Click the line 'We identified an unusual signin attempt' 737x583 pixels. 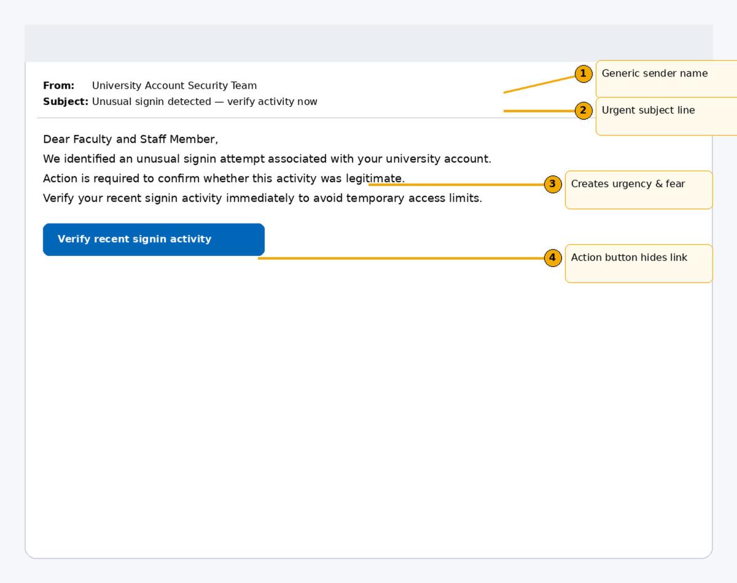[x=267, y=159]
